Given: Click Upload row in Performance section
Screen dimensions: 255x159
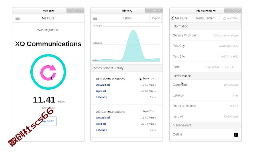Looking at the screenshot, I should [206, 116].
